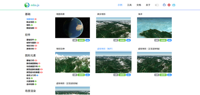Image resolution: width=200 pixels, height=95 pixels.
Task: Select 图层加载 in the sidebar
Action: [x=30, y=28]
